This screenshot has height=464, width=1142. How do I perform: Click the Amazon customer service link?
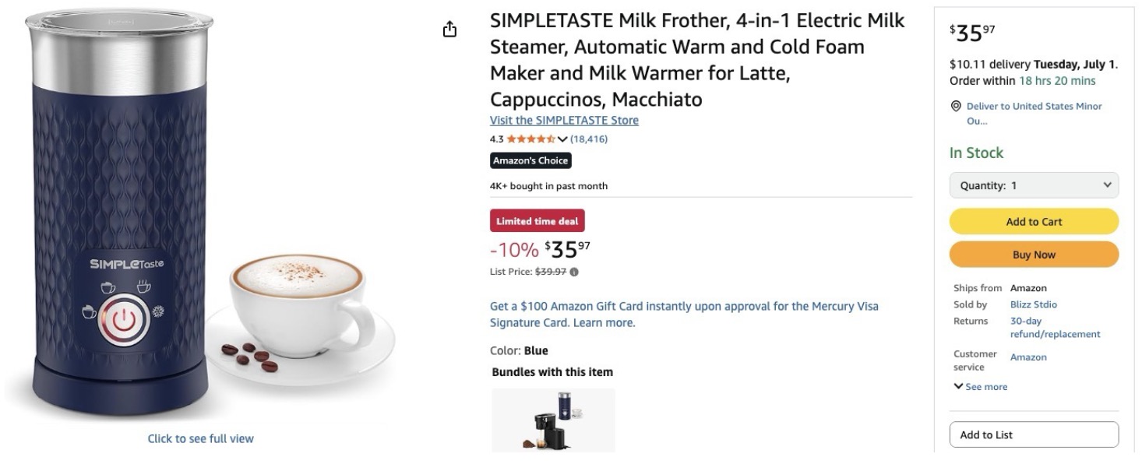1028,357
